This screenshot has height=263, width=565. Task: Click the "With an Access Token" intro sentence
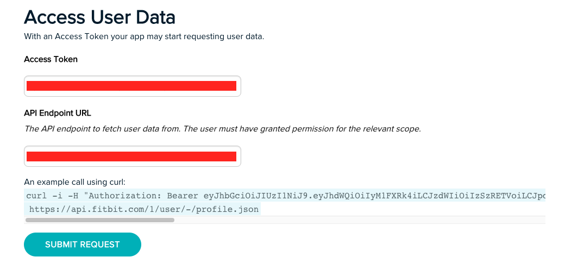[x=144, y=37]
